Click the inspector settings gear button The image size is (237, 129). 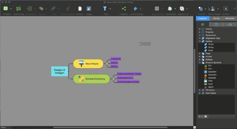pyautogui.click(x=206, y=116)
